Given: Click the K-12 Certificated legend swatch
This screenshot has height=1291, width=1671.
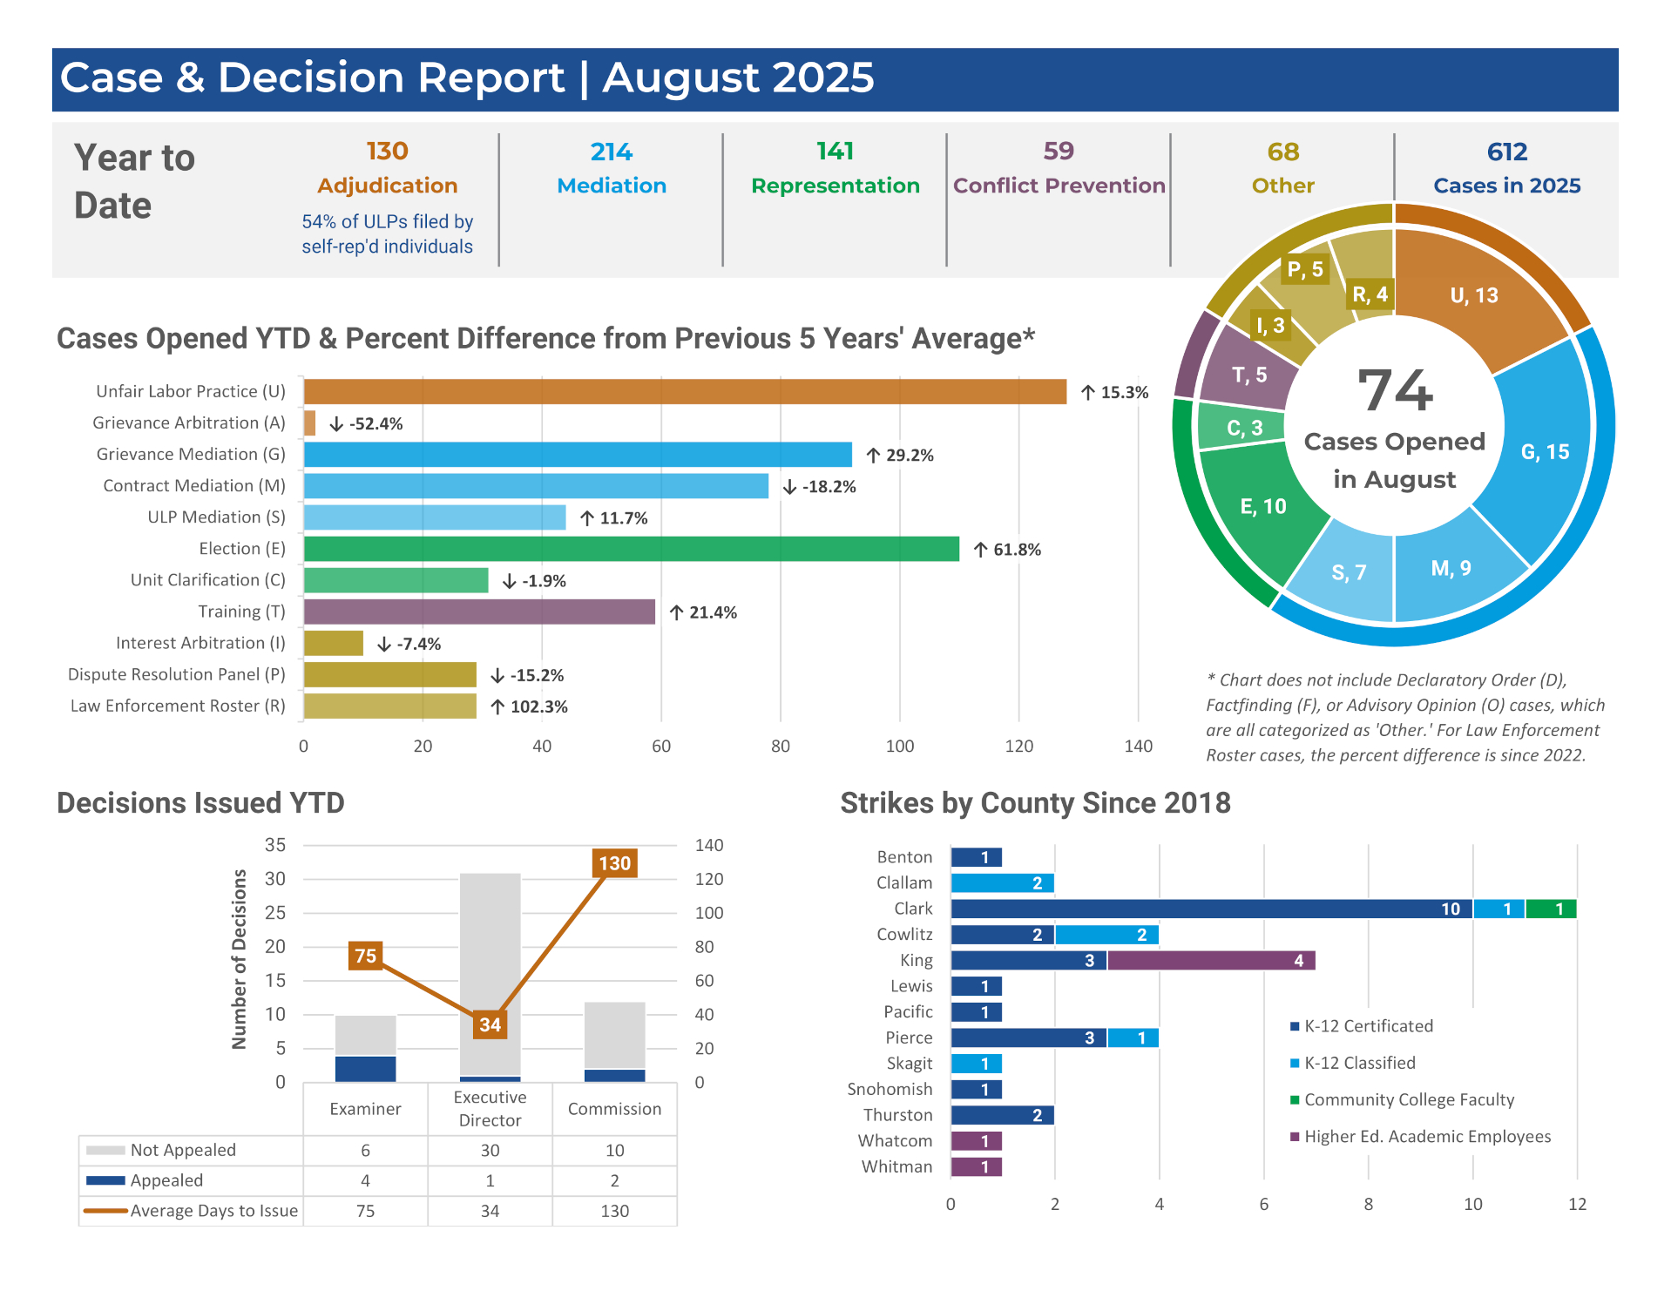Looking at the screenshot, I should tap(1295, 1026).
